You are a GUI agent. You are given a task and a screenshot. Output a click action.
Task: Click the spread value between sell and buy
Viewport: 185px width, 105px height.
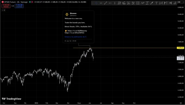click(13, 6)
